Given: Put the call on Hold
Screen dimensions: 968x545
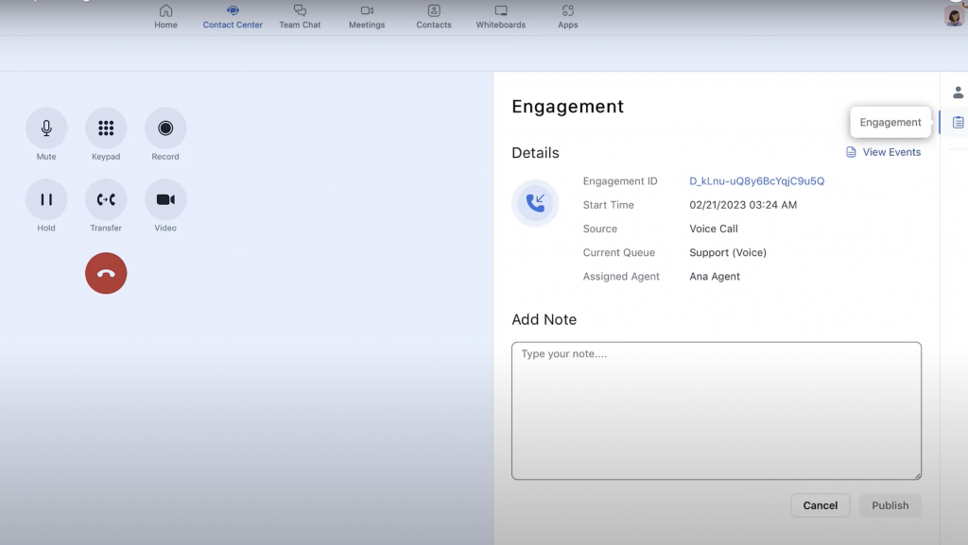Looking at the screenshot, I should [45, 198].
